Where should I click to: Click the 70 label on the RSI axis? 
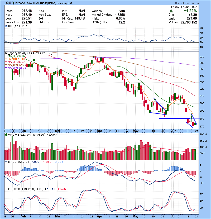[x=201, y=33]
